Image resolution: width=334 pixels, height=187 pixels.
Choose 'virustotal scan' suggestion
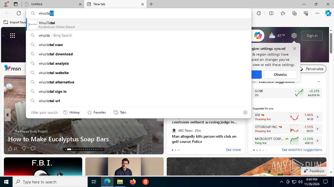point(139,45)
